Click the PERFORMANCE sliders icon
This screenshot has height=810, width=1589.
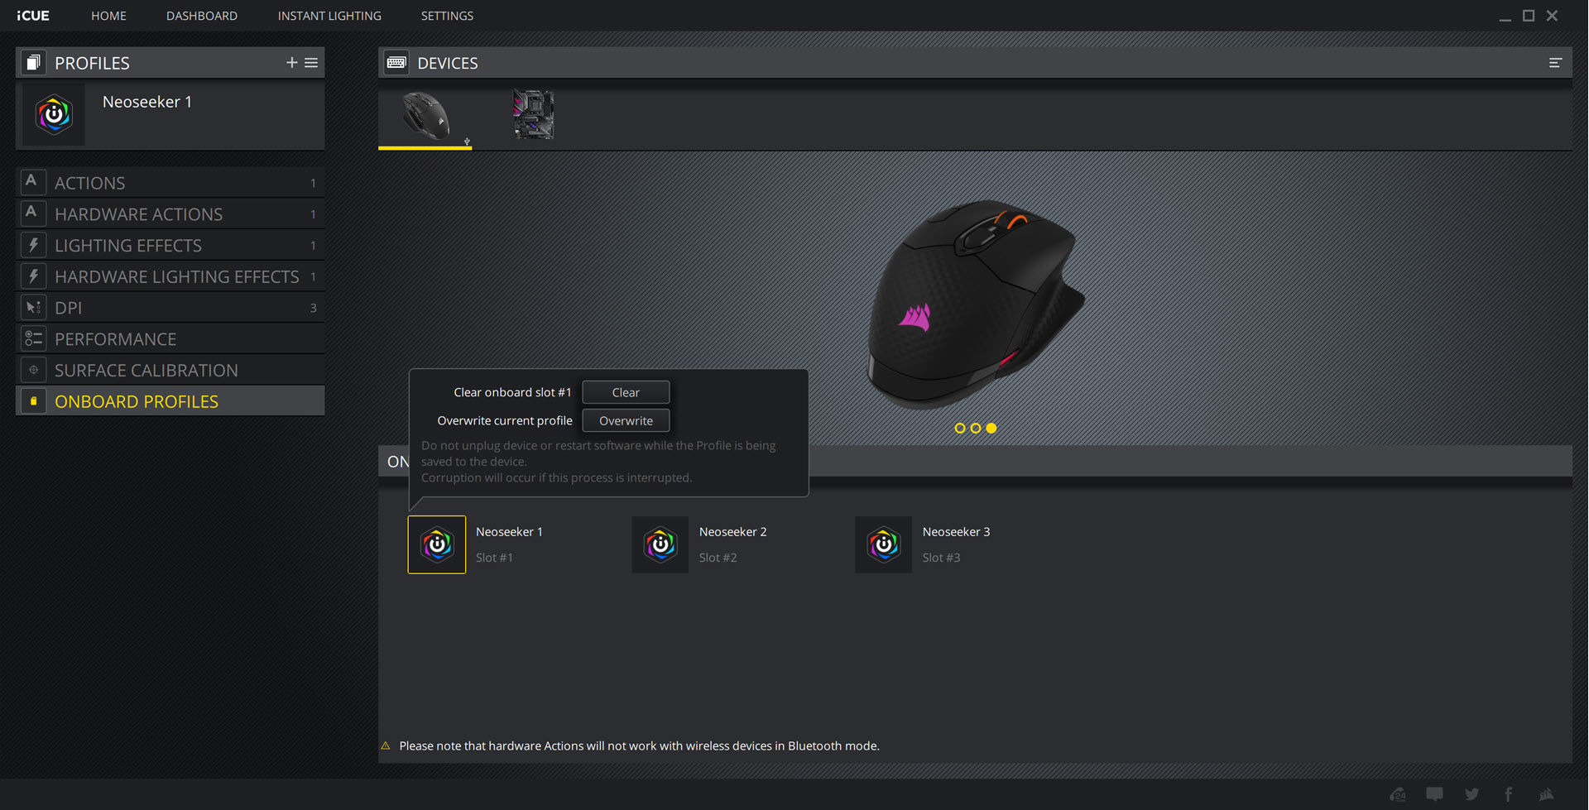pos(33,338)
